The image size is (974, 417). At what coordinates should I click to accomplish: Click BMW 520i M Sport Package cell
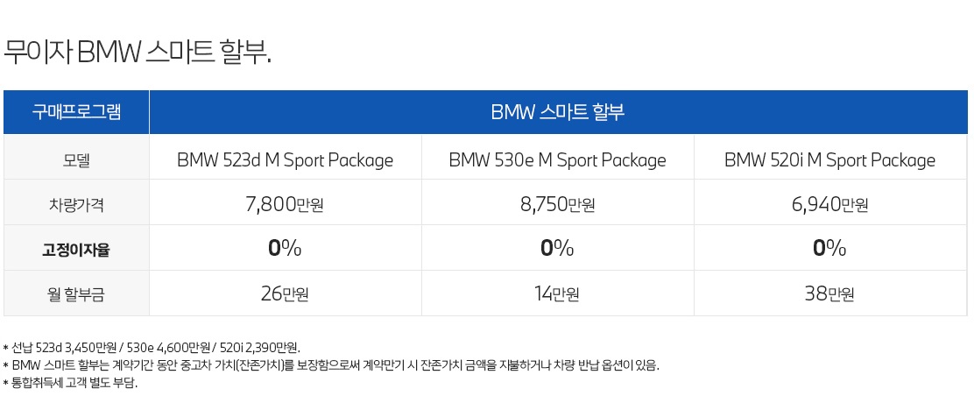830,160
